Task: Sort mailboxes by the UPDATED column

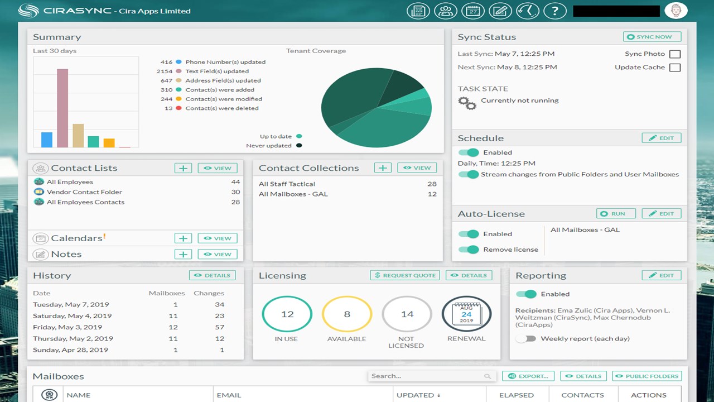Action: (x=418, y=395)
